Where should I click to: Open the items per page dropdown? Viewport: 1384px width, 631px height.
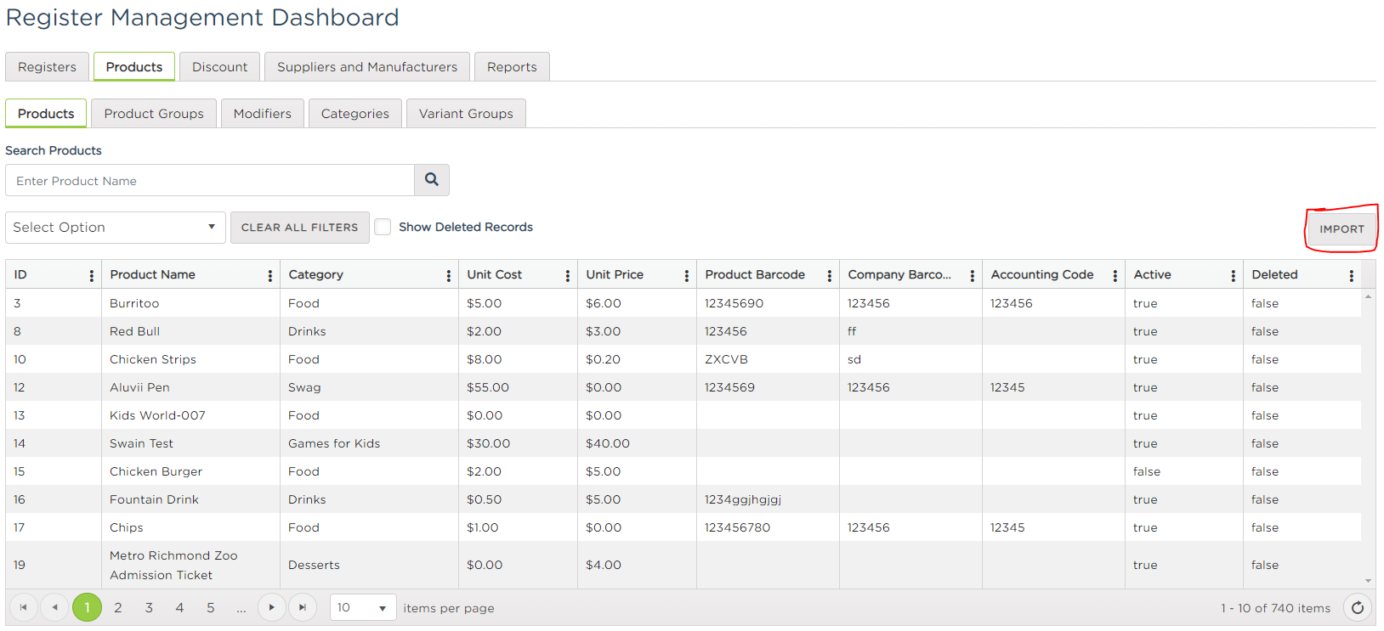pyautogui.click(x=363, y=607)
